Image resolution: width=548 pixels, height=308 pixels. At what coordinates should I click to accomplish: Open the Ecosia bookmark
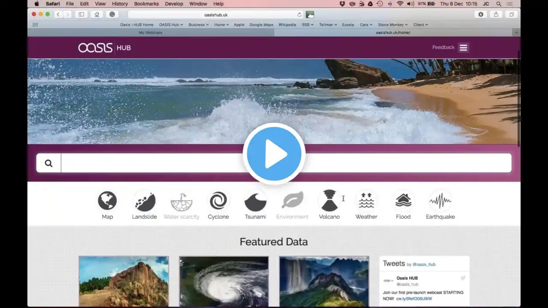(348, 25)
